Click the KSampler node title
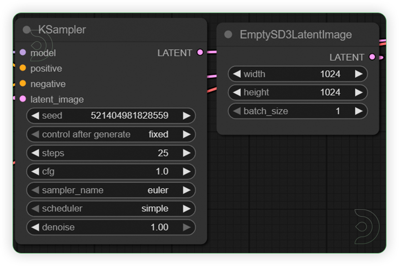Image resolution: width=399 pixels, height=266 pixels. click(x=62, y=30)
